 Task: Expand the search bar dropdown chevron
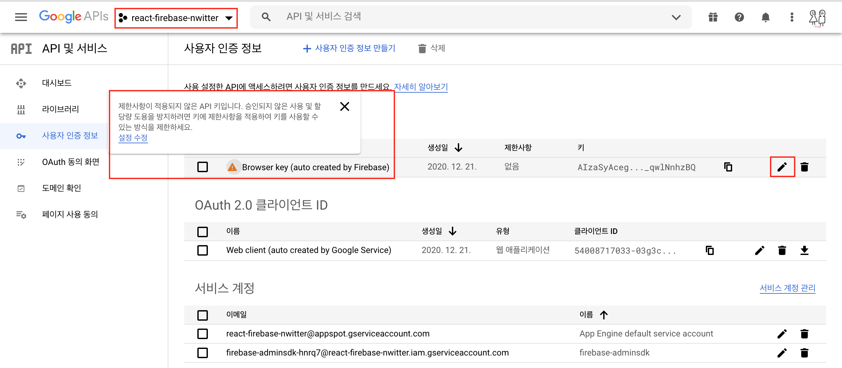[676, 17]
